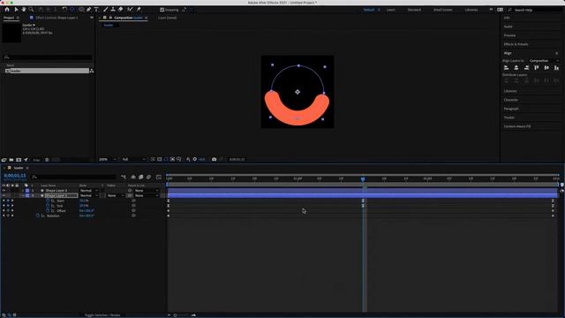Toggle the Snapping checkbox
Viewport: 565px width, 318px height.
click(162, 10)
